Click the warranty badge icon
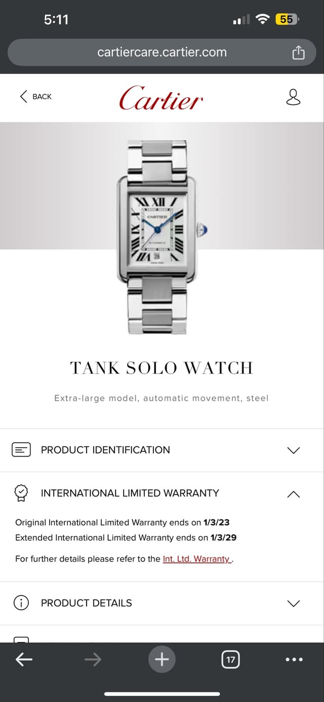 point(21,493)
